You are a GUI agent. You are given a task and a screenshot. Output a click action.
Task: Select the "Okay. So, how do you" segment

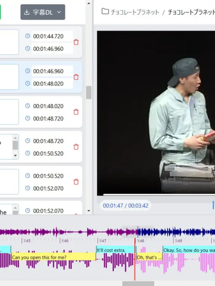188,250
